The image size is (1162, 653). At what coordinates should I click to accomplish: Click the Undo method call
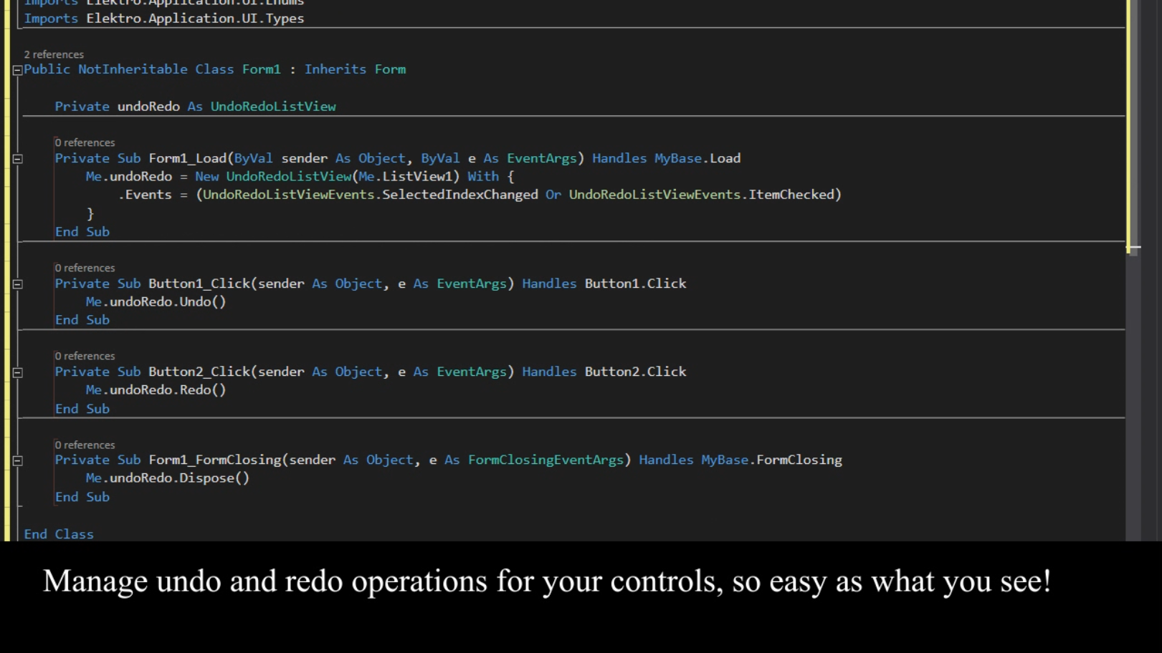195,301
